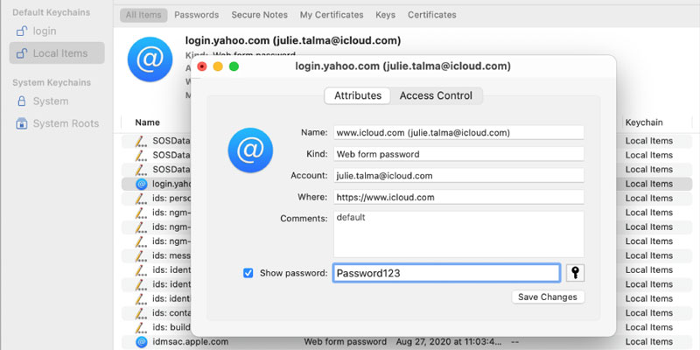Click the large @ icon in the Attributes dialog
700x350 pixels.
point(250,150)
